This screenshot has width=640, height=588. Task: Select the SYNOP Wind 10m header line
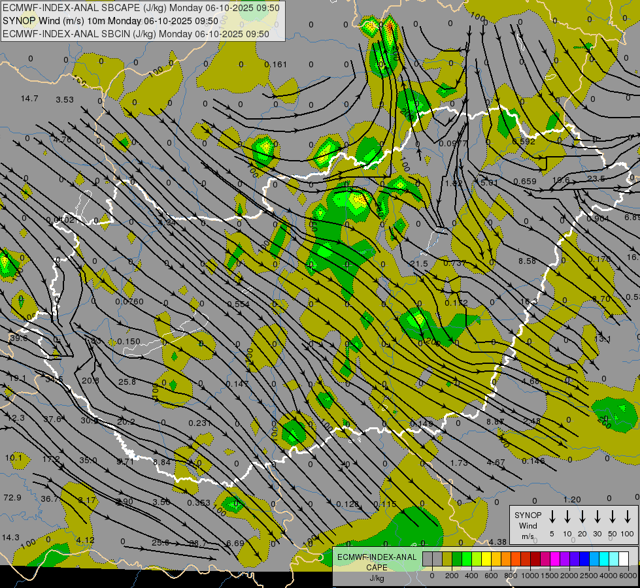110,21
